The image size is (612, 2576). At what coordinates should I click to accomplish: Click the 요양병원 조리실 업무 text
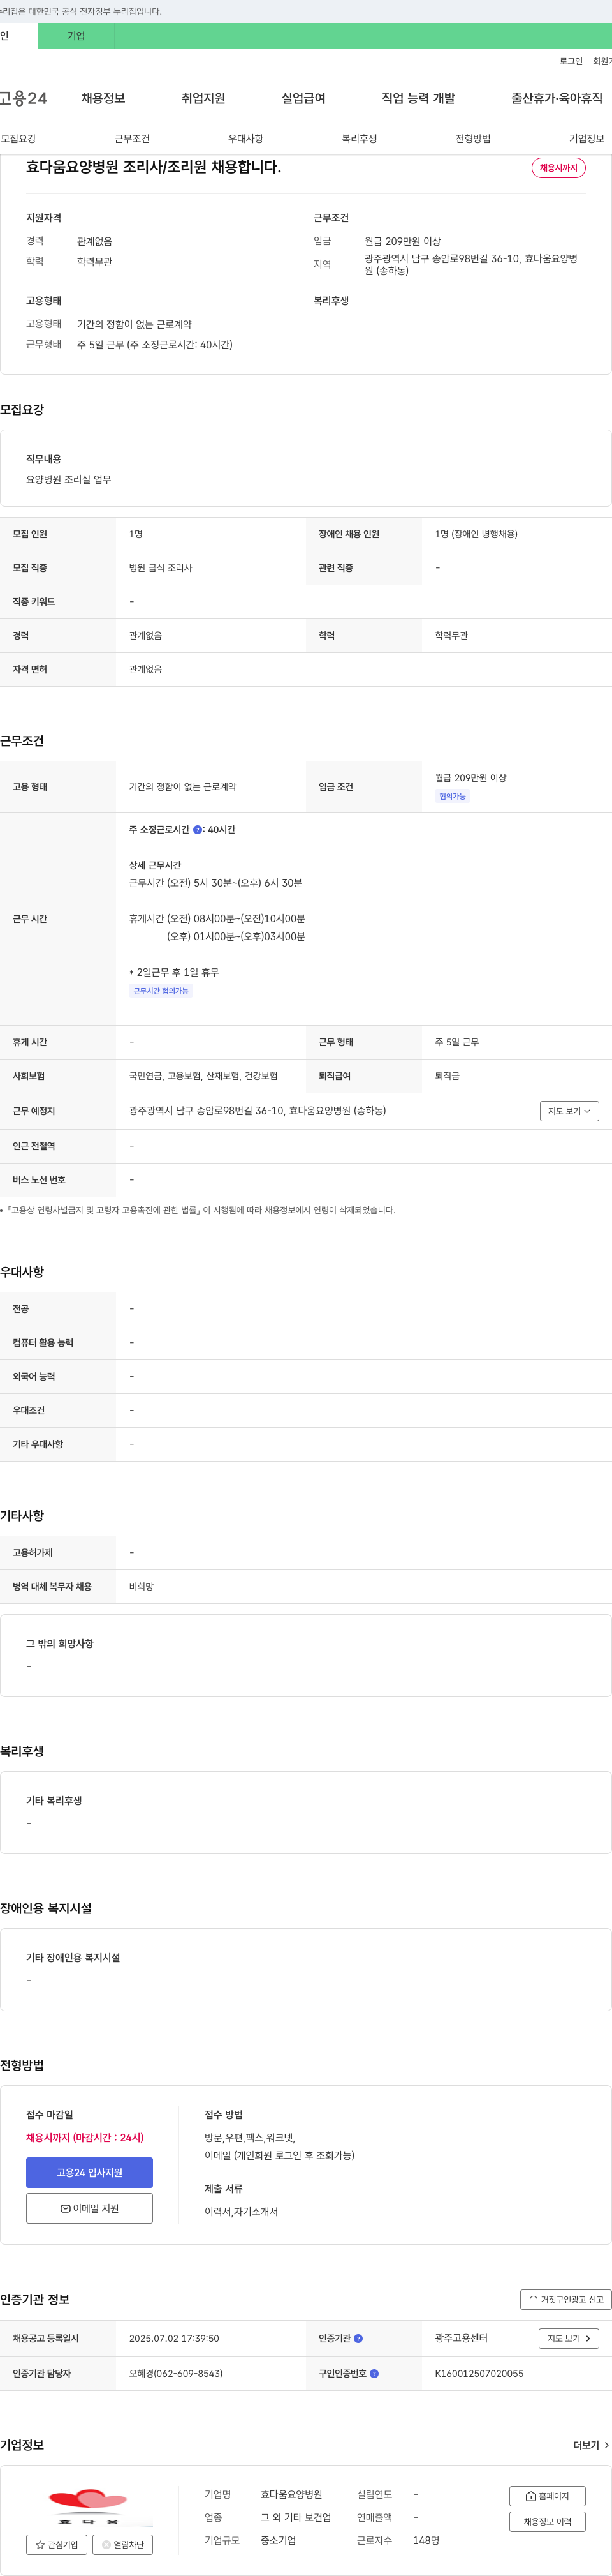tap(69, 480)
